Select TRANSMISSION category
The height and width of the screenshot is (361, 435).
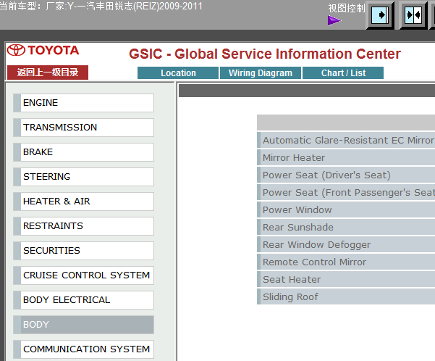pyautogui.click(x=83, y=128)
